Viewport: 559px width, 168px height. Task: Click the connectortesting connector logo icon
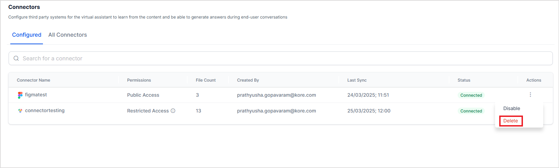point(20,111)
